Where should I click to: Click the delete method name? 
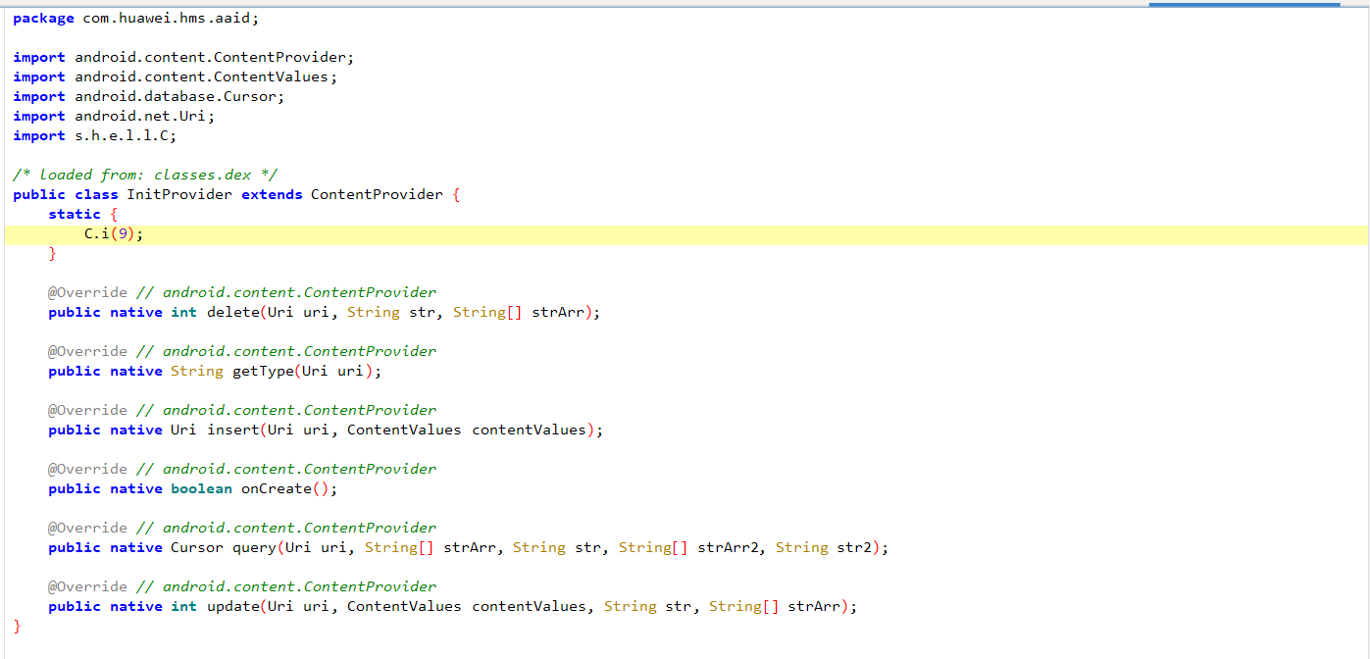click(232, 312)
